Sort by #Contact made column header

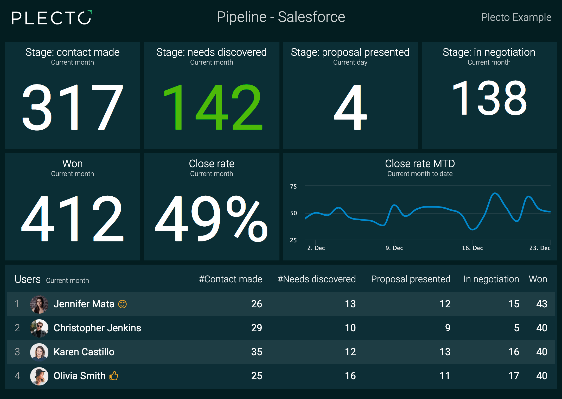coord(231,279)
